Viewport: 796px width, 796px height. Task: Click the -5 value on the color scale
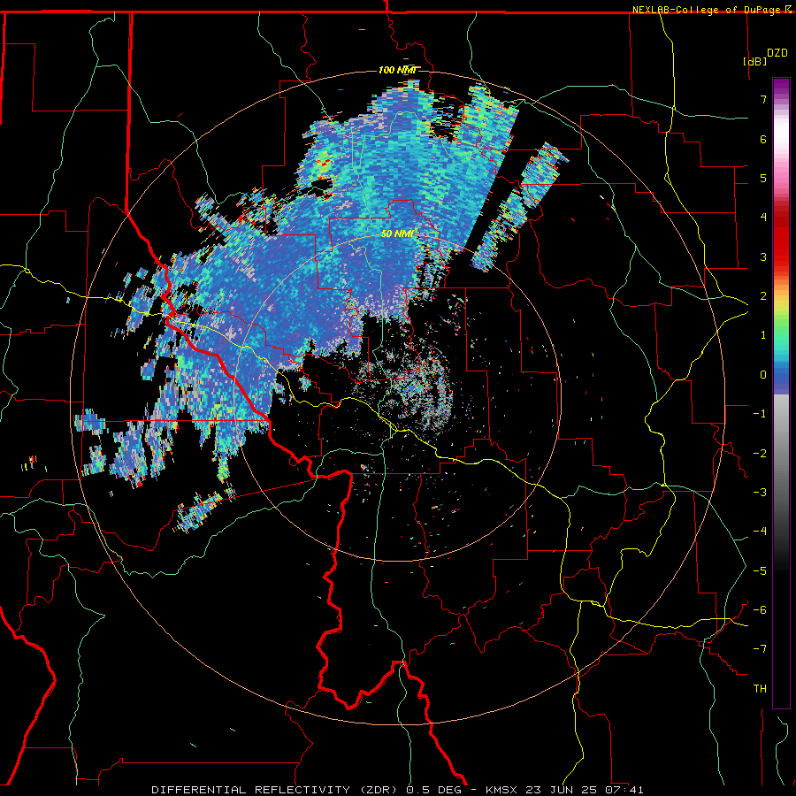pyautogui.click(x=760, y=571)
